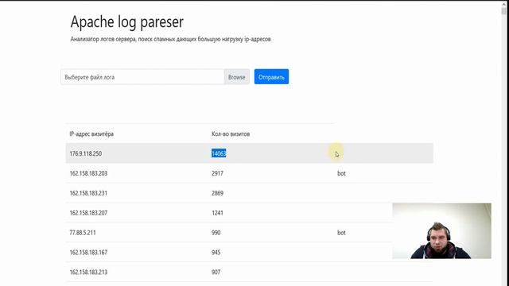Click the Browse button for the log file
The image size is (509, 286).
click(x=237, y=77)
